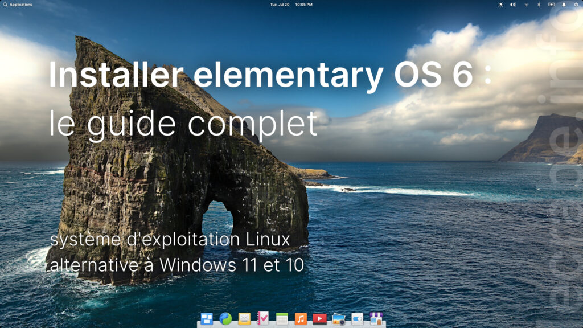Launch AppCenter store from dock
The image size is (583, 328).
click(376, 319)
